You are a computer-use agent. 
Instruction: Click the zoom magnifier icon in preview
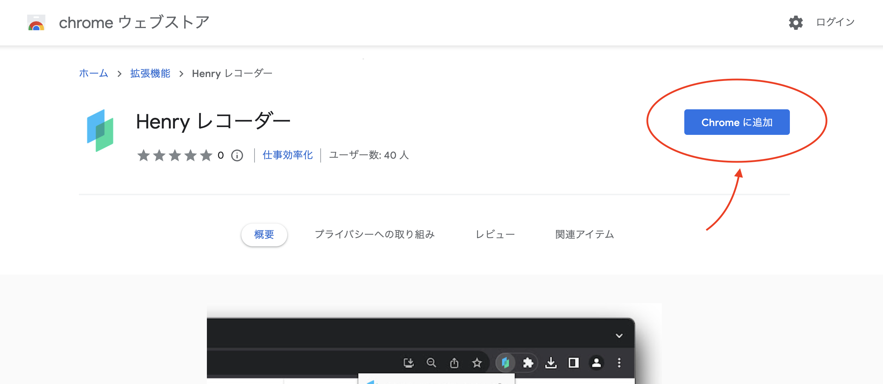[431, 363]
